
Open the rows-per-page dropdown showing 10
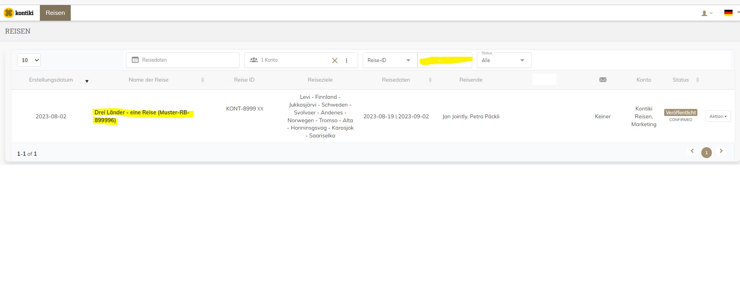29,60
